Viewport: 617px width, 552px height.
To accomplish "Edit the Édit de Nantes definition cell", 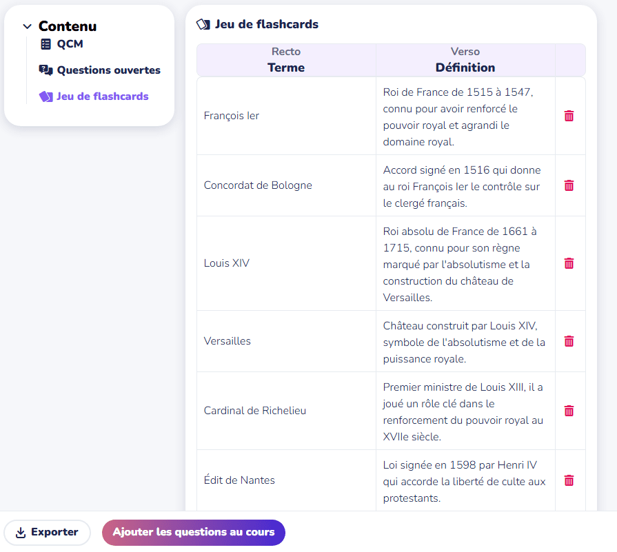I will (465, 480).
